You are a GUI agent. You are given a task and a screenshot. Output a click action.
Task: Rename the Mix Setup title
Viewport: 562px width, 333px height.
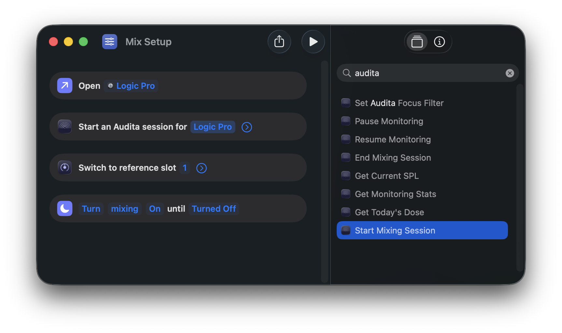coord(148,42)
